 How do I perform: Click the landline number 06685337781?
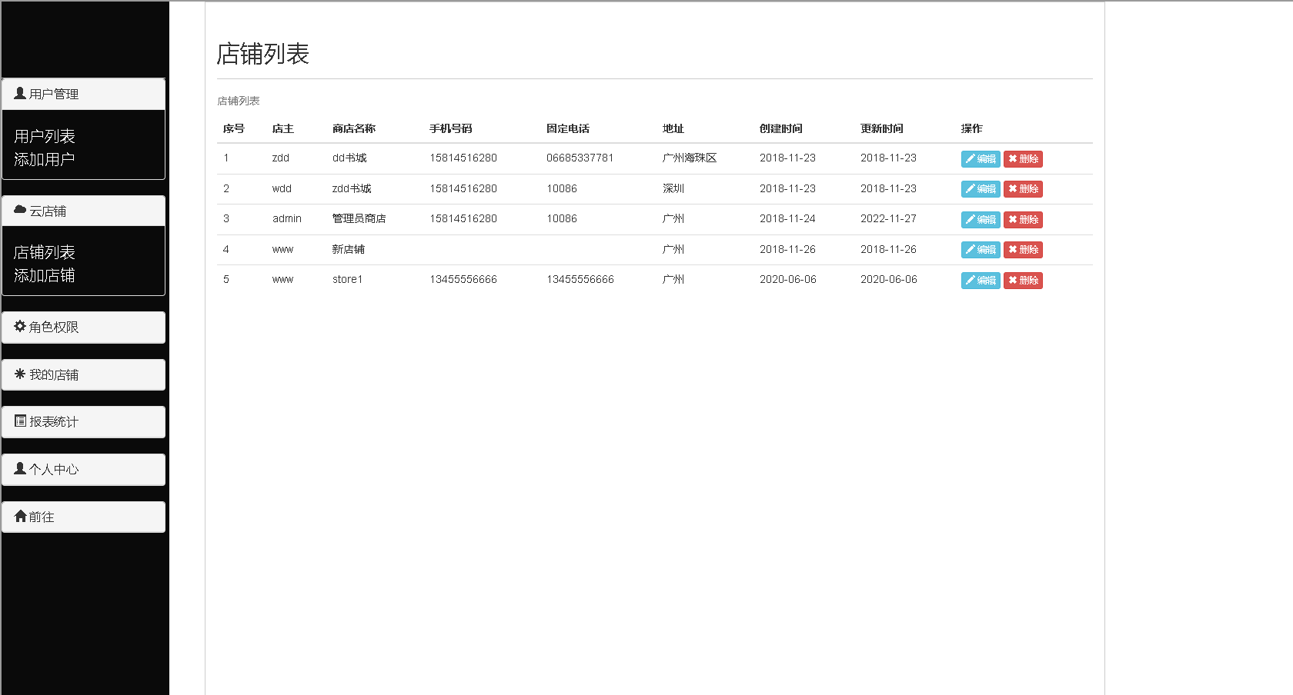580,158
